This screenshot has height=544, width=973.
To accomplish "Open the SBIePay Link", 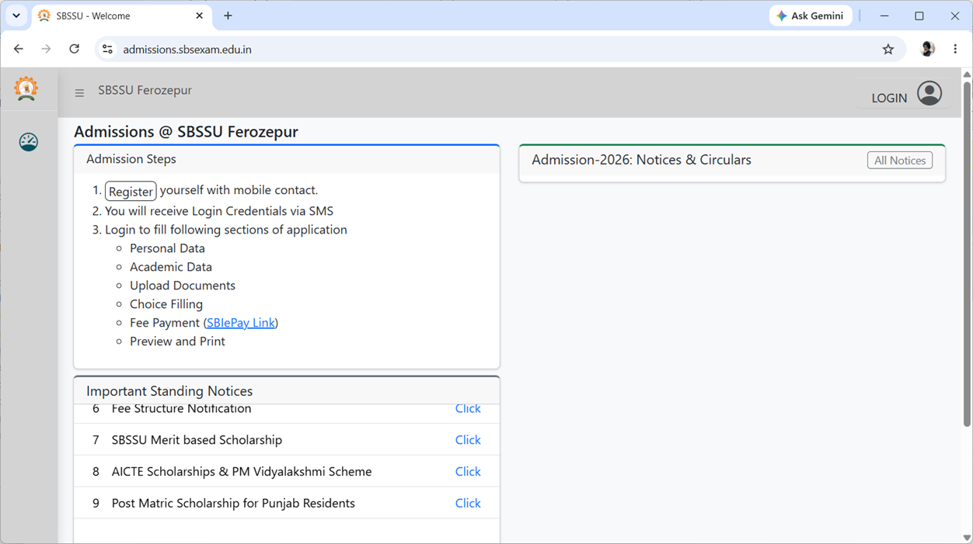I will click(241, 323).
